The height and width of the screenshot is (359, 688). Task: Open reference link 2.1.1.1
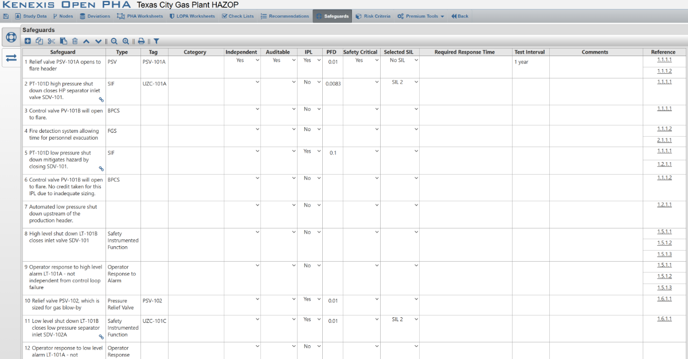pyautogui.click(x=664, y=140)
